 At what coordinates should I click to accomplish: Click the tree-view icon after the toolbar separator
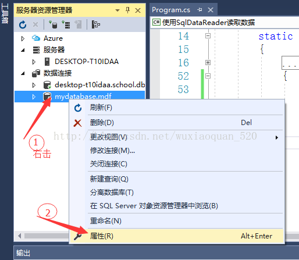(x=95, y=24)
